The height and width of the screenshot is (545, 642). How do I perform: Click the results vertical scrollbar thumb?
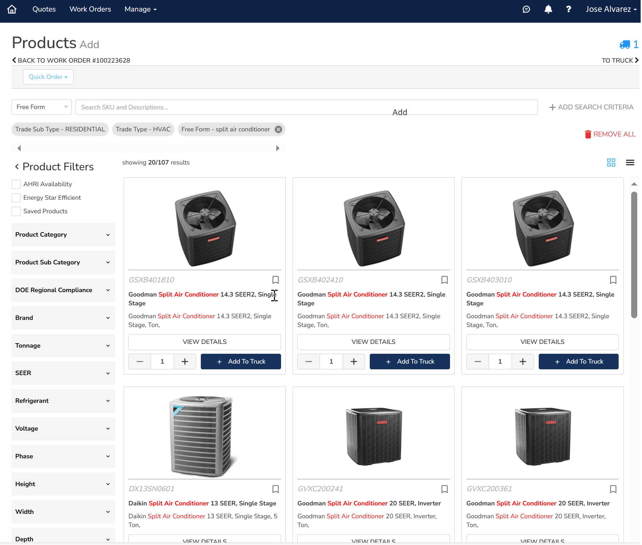point(634,255)
